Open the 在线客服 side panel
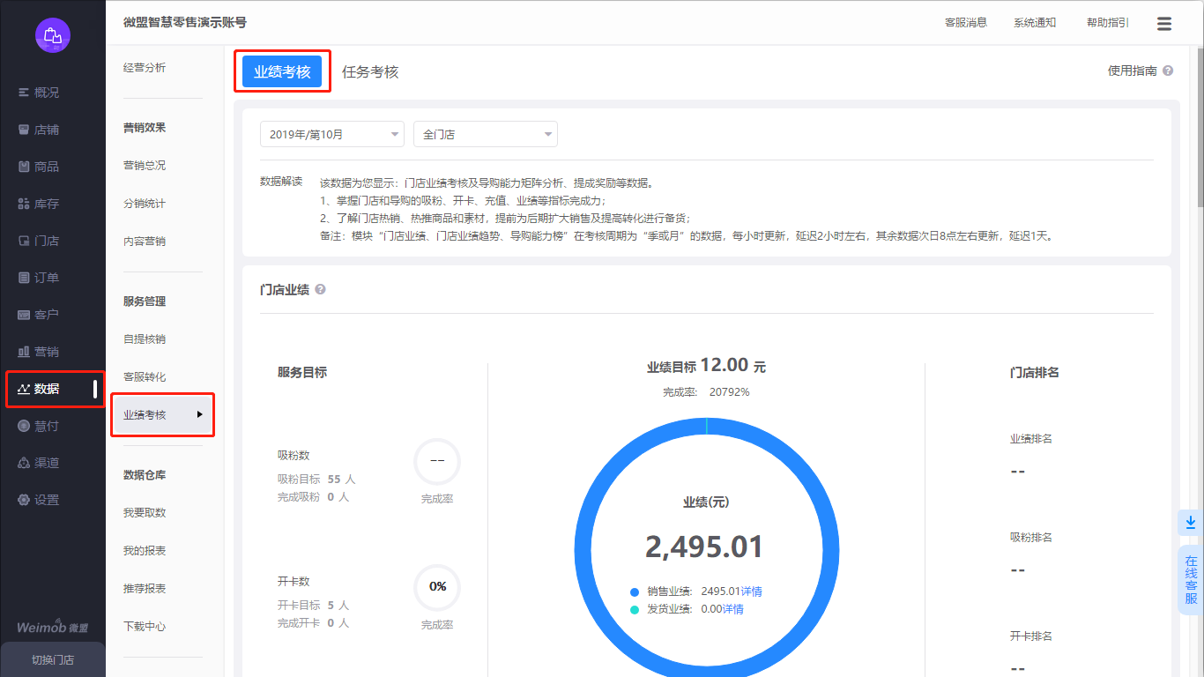1204x677 pixels. (x=1191, y=579)
